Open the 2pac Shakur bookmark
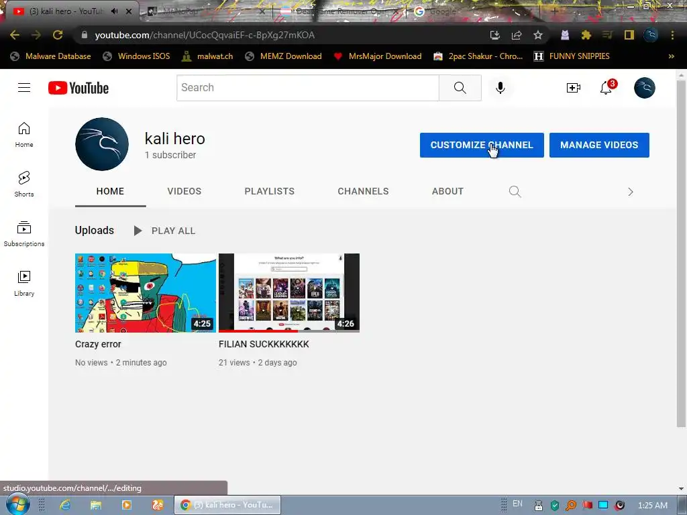Image resolution: width=687 pixels, height=515 pixels. point(478,56)
